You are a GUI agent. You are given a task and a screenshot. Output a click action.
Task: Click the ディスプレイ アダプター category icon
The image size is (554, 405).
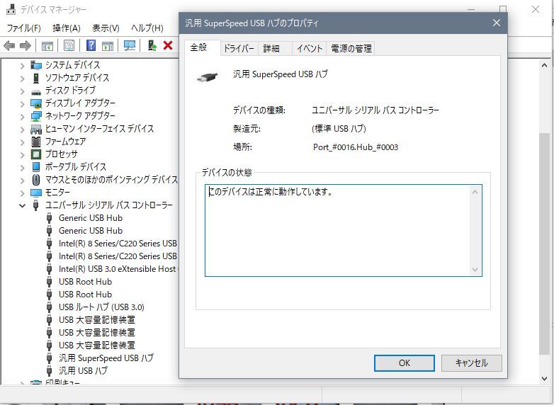click(36, 103)
